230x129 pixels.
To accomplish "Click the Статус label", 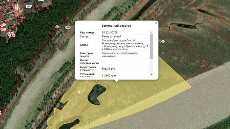I will (x=84, y=36).
